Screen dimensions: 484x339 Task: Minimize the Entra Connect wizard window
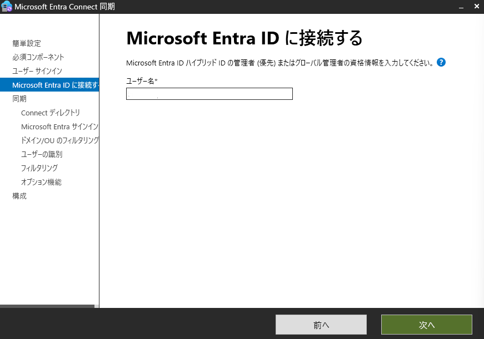(462, 6)
